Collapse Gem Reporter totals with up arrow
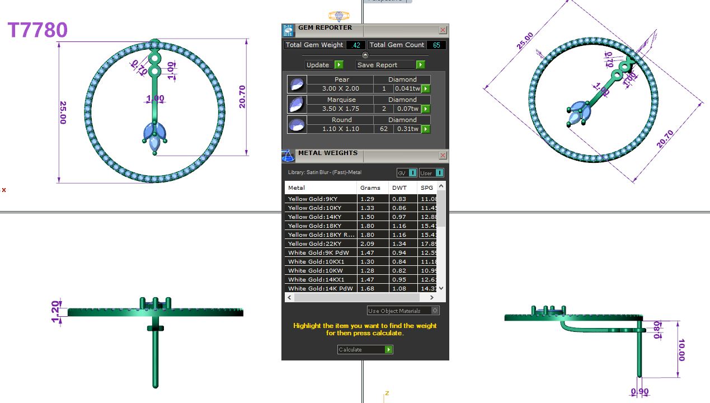 pos(365,55)
